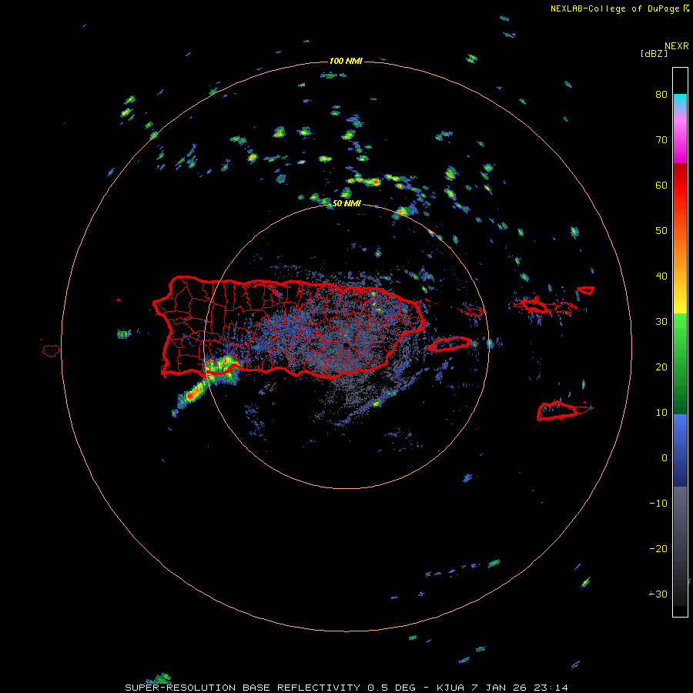Click the Super-Resolution Base Reflectivity caption
693x693 pixels.
coord(346,688)
